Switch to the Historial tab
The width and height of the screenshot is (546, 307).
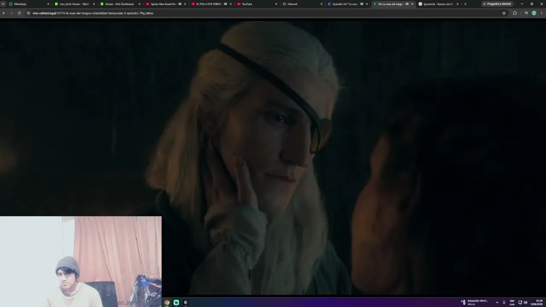[x=302, y=4]
